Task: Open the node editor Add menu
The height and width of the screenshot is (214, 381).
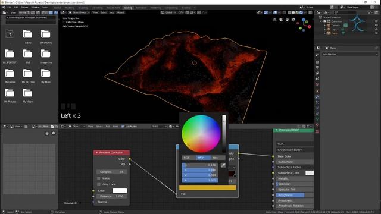Action: click(x=107, y=127)
